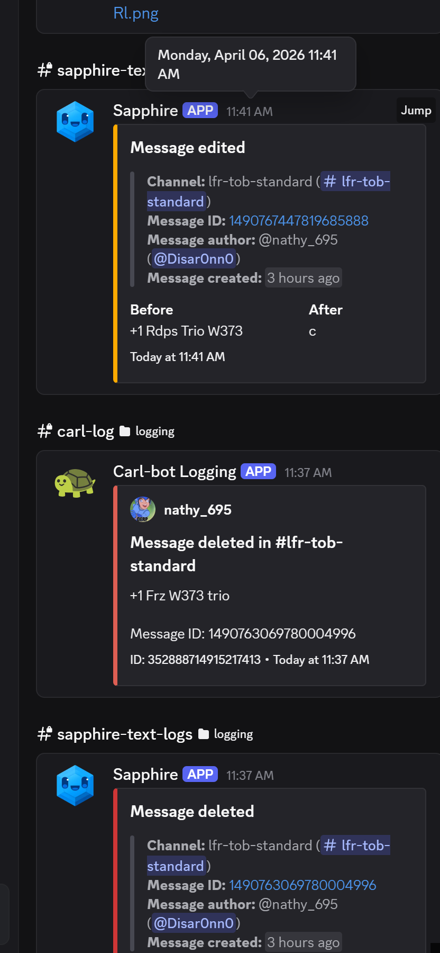Click the APP badge next to Carl-bot Logging

pyautogui.click(x=258, y=471)
